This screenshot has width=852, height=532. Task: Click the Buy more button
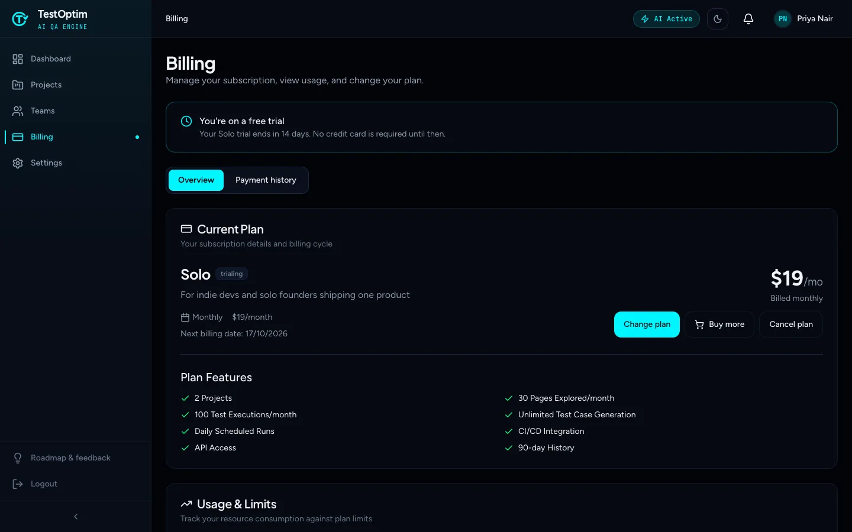click(x=719, y=325)
